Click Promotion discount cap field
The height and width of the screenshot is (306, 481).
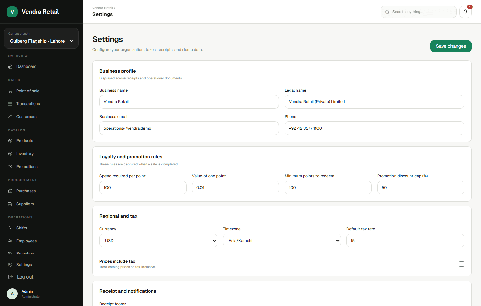click(421, 188)
